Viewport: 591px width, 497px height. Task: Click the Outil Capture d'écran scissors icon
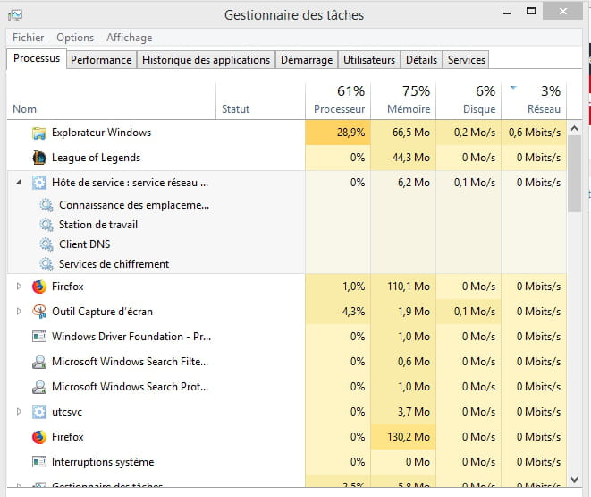pos(39,312)
